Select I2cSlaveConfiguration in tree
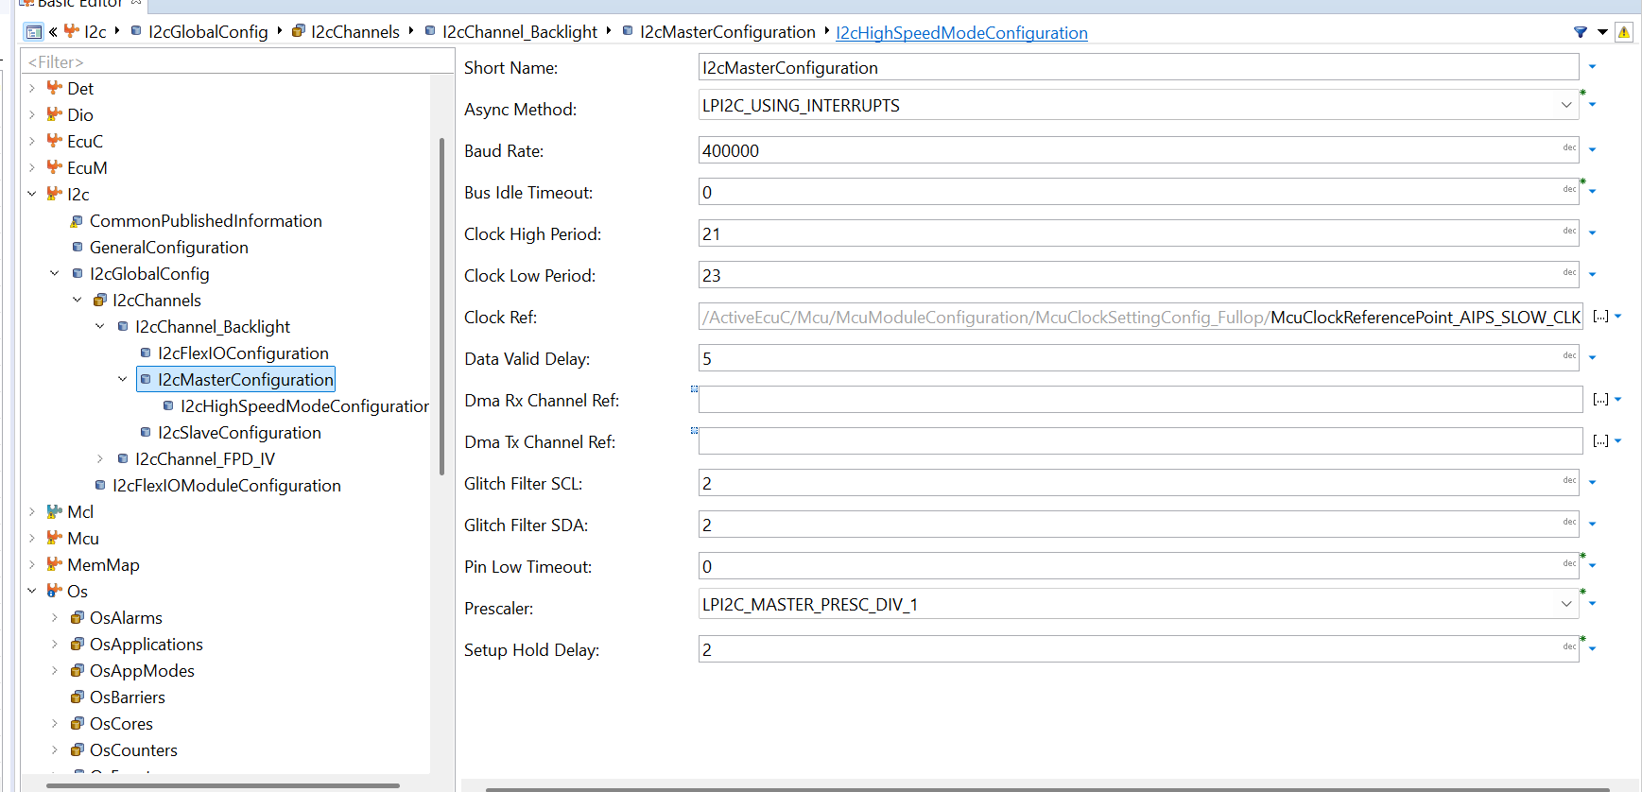 pyautogui.click(x=239, y=432)
